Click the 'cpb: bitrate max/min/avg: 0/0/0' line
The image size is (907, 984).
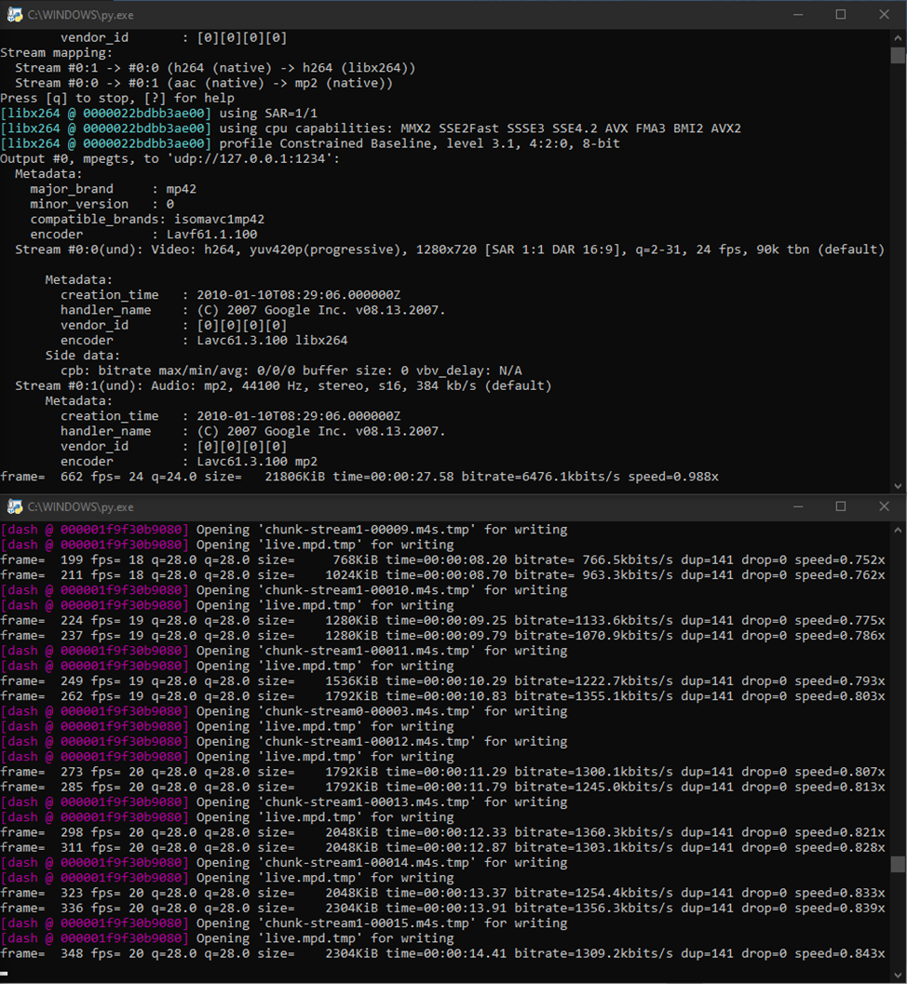[x=291, y=371]
